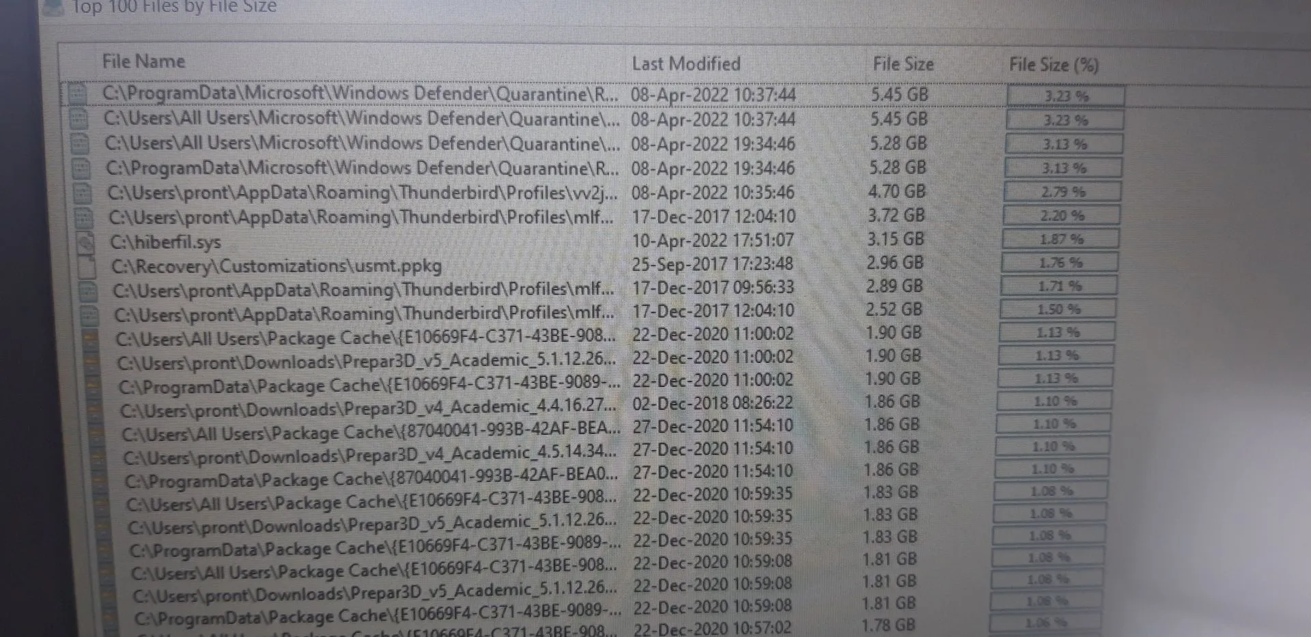Click the file icon beside C:\hiberfil.sys

pos(85,241)
